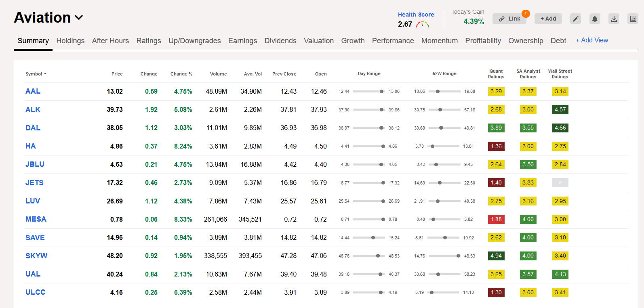Click HA change percent 8.24%
This screenshot has height=308, width=644.
point(183,146)
